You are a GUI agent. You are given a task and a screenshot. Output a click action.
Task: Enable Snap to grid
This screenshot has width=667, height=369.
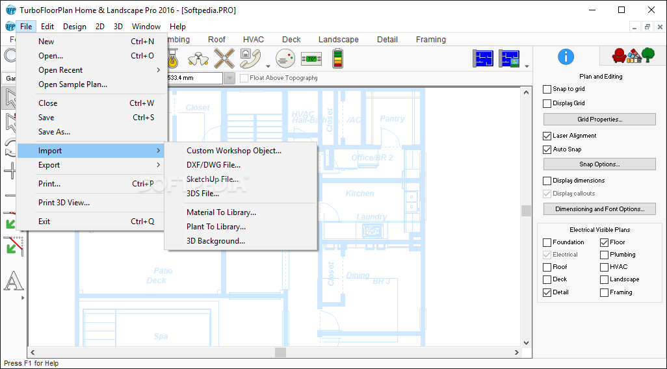pyautogui.click(x=547, y=89)
